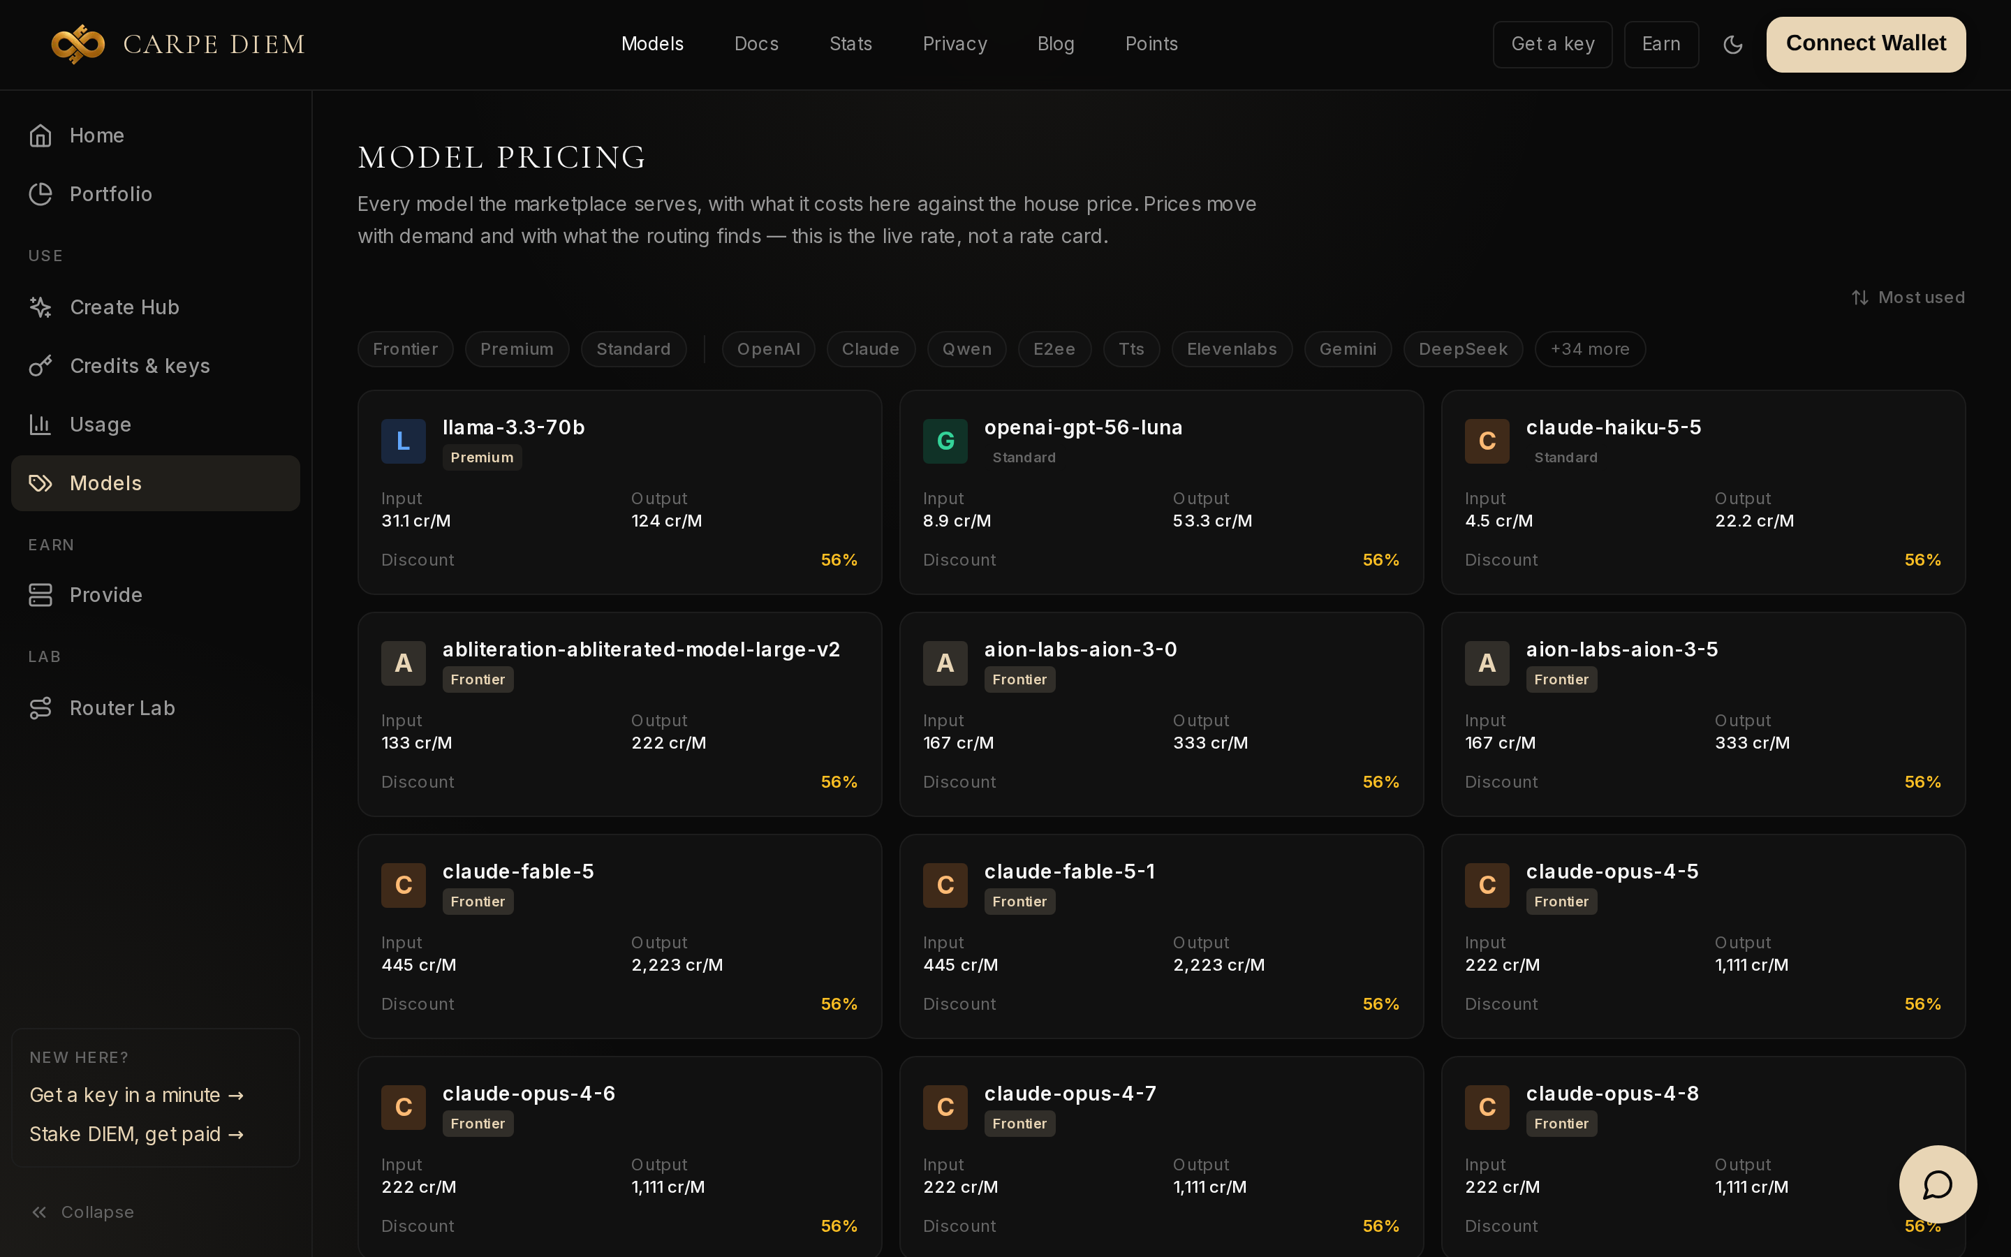Viewport: 2011px width, 1257px height.
Task: Toggle the Standard filter chip
Action: (633, 349)
